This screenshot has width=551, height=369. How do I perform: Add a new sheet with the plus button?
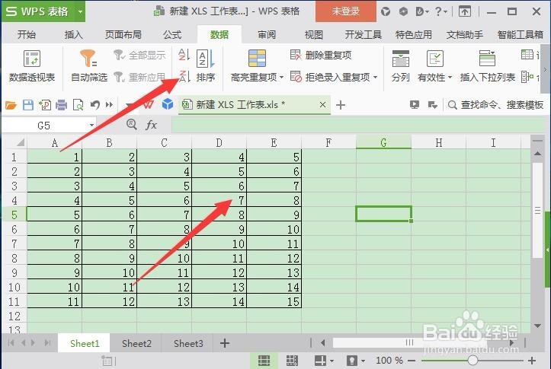225,343
